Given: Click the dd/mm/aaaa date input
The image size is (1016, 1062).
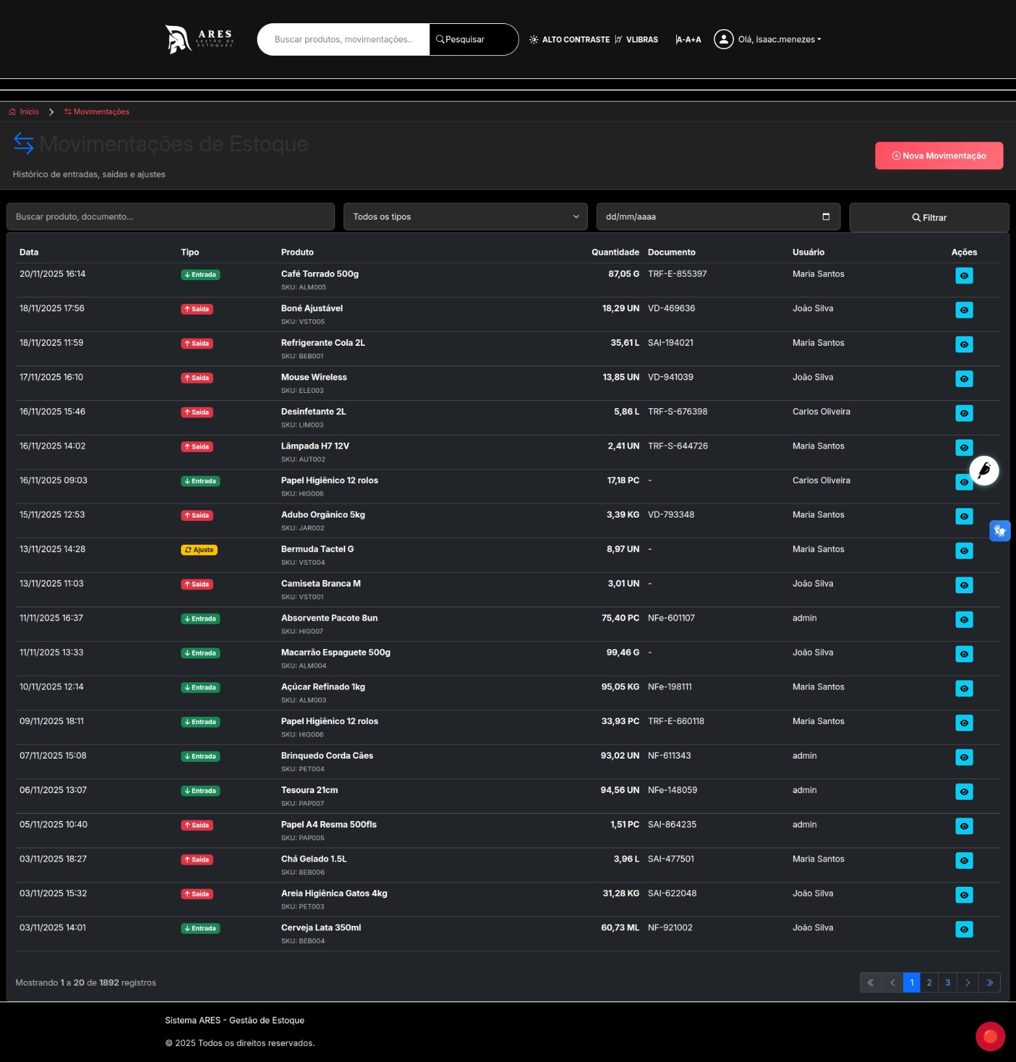Looking at the screenshot, I should point(718,216).
